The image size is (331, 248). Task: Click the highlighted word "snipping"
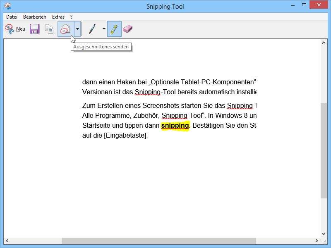tap(175, 126)
